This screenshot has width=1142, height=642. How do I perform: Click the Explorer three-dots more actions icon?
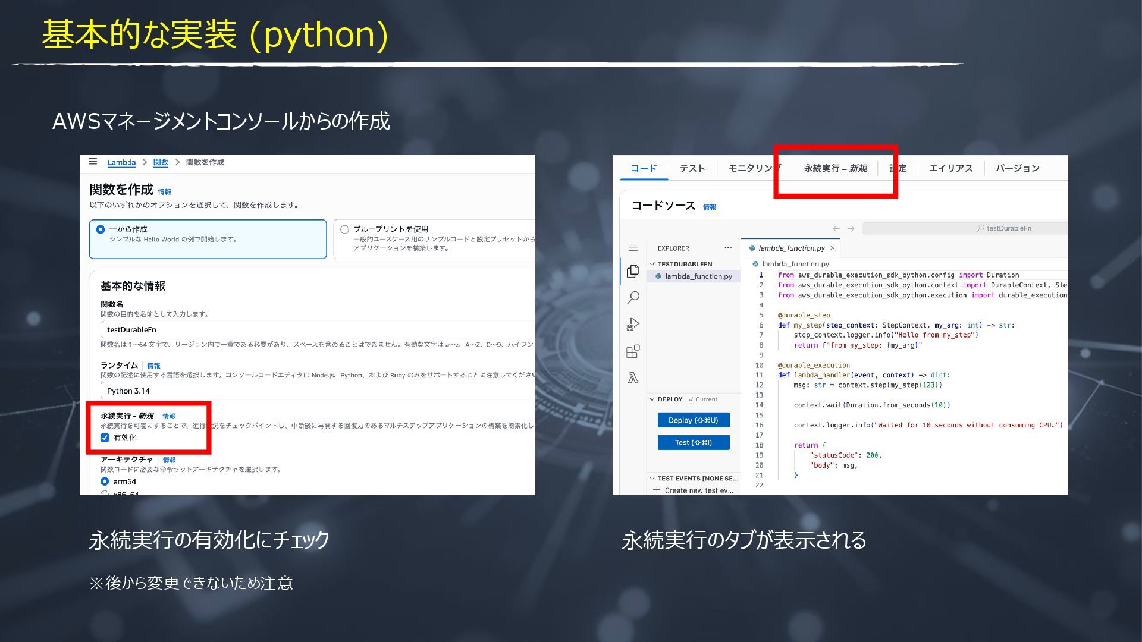728,248
